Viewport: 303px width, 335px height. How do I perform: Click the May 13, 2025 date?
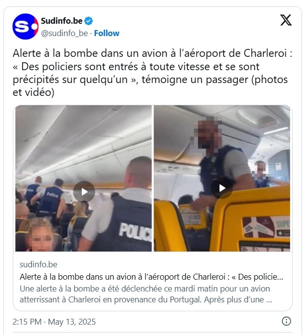click(72, 322)
